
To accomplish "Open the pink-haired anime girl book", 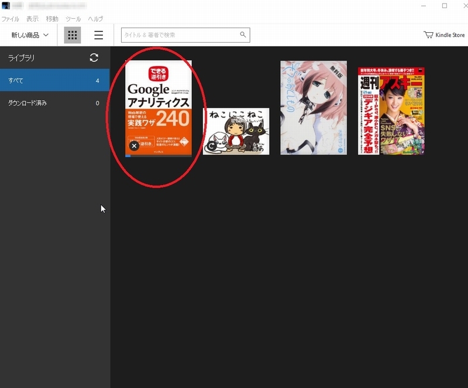I will pyautogui.click(x=314, y=108).
